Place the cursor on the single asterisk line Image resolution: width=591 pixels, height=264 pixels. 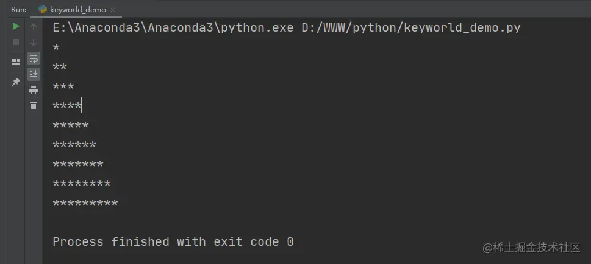tap(56, 48)
